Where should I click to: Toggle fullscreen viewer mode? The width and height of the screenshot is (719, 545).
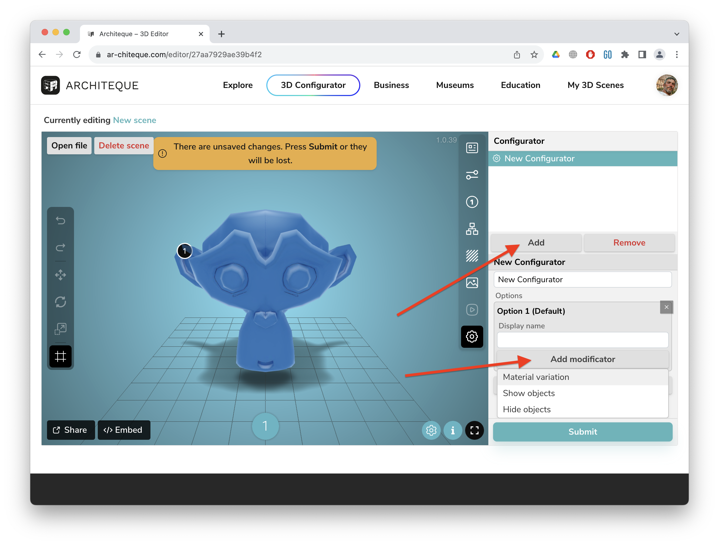click(474, 430)
